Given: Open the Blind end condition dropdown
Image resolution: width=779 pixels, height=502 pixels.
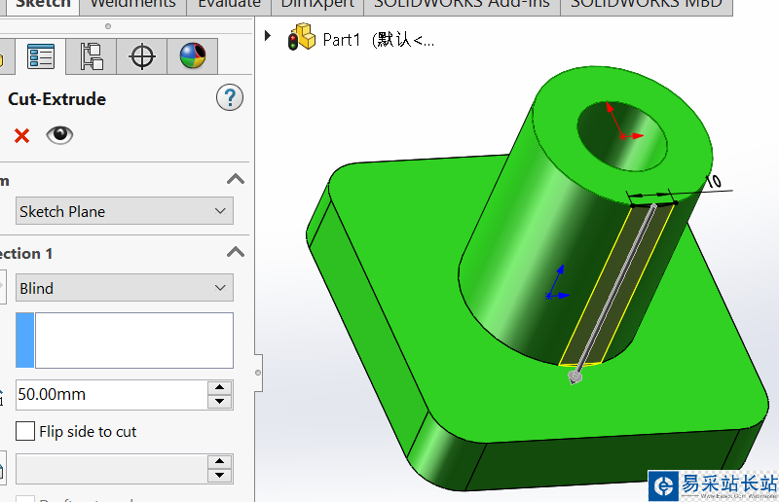Looking at the screenshot, I should pos(125,288).
